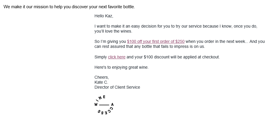Click the letter "W" in the logo
This screenshot has height=118, width=272.
point(96,104)
